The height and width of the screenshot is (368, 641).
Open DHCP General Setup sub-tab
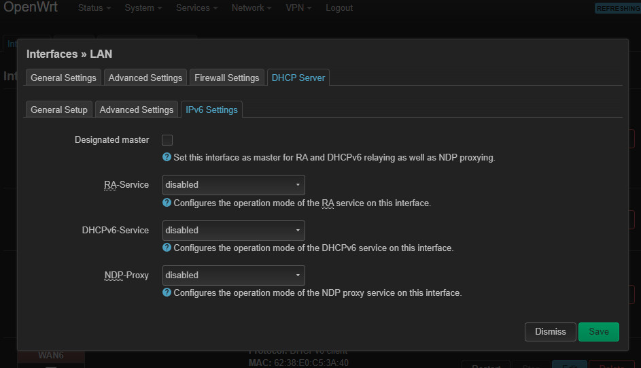coord(59,110)
